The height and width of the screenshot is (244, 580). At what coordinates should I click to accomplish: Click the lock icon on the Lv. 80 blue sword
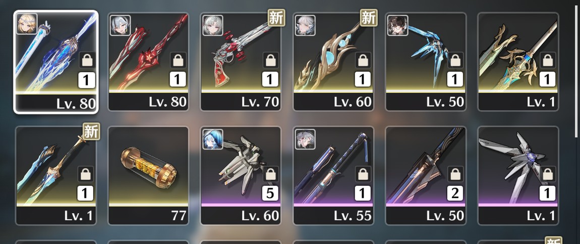(87, 60)
